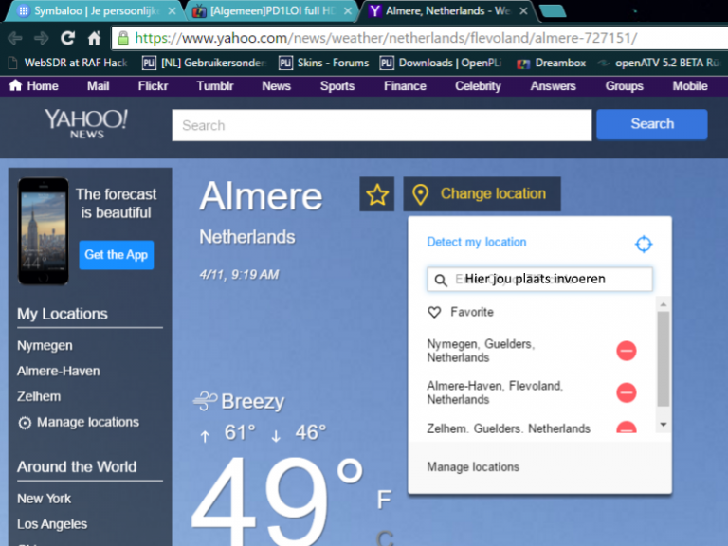Viewport: 728px width, 546px height.
Task: Click the gear icon beside Manage locations
Action: coord(25,423)
